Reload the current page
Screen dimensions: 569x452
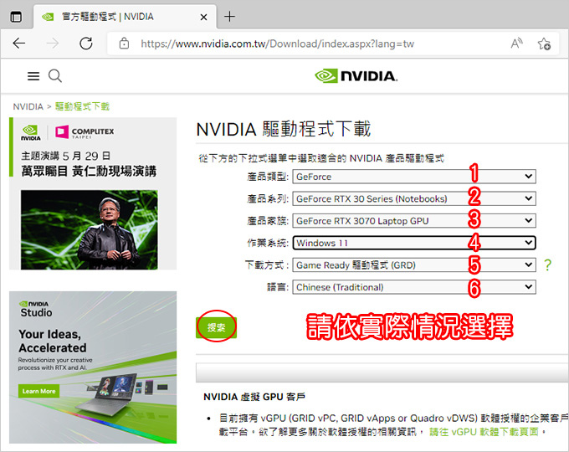pos(86,44)
